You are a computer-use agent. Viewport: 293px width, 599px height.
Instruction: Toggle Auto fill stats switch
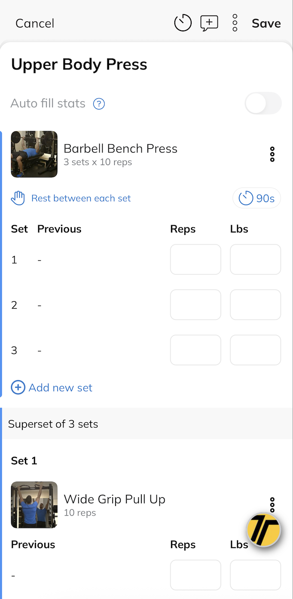tap(263, 104)
